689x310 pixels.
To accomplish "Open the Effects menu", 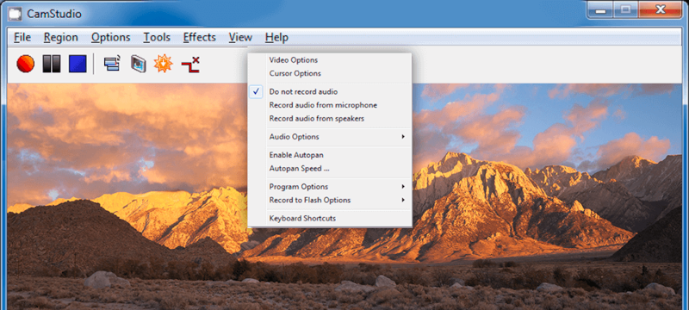I will (200, 37).
